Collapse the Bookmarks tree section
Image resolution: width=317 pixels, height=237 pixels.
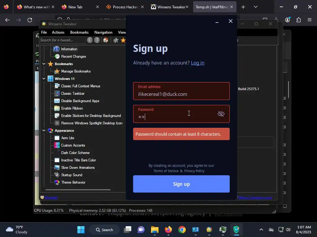(44, 64)
